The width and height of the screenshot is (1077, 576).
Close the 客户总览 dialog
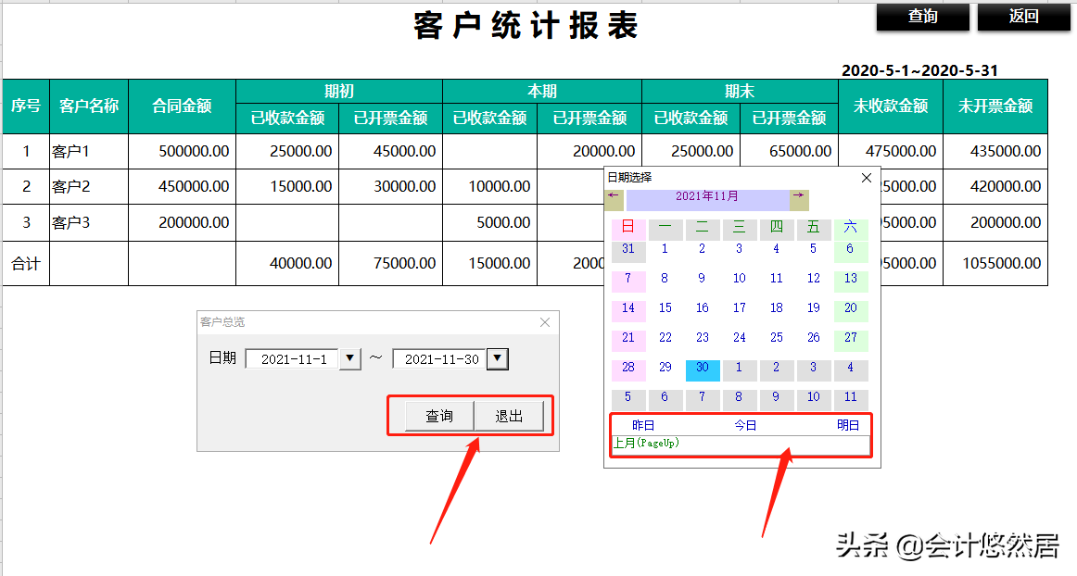(x=545, y=322)
